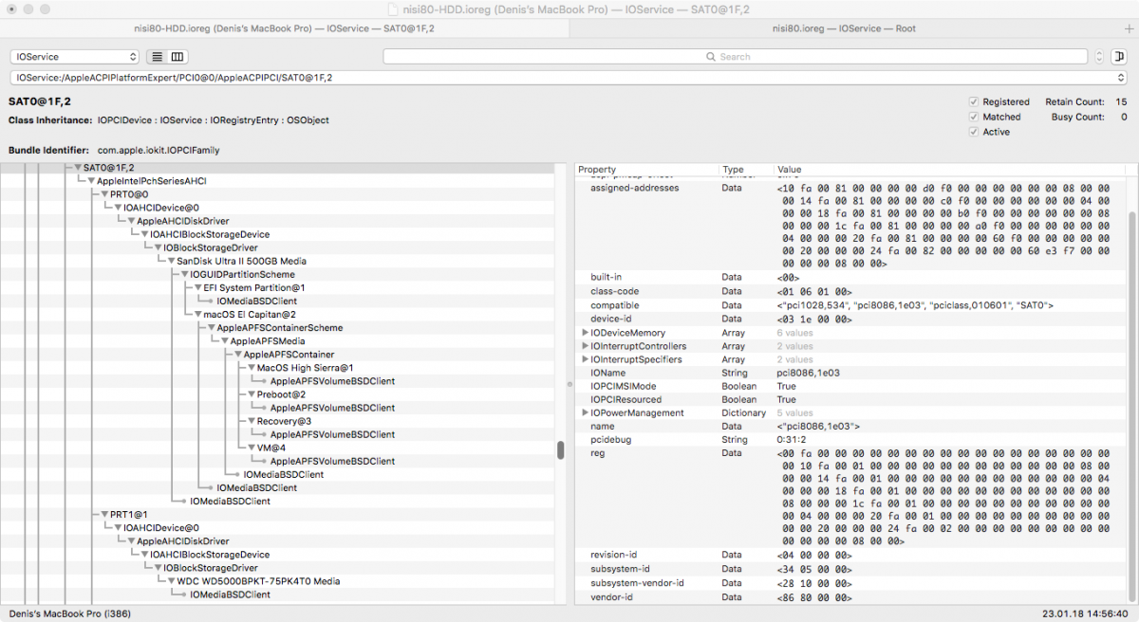
Task: Open the IOService plane dropdown
Action: point(75,57)
